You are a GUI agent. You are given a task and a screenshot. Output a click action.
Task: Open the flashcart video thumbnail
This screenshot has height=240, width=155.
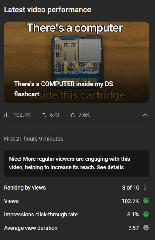point(77,62)
